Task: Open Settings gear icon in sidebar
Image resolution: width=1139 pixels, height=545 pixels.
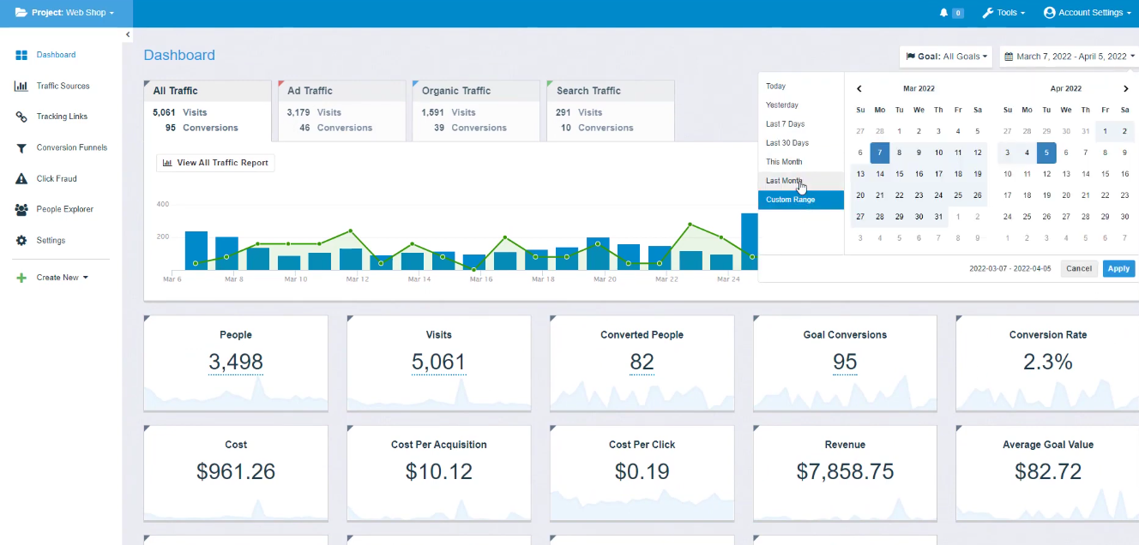Action: pos(21,241)
